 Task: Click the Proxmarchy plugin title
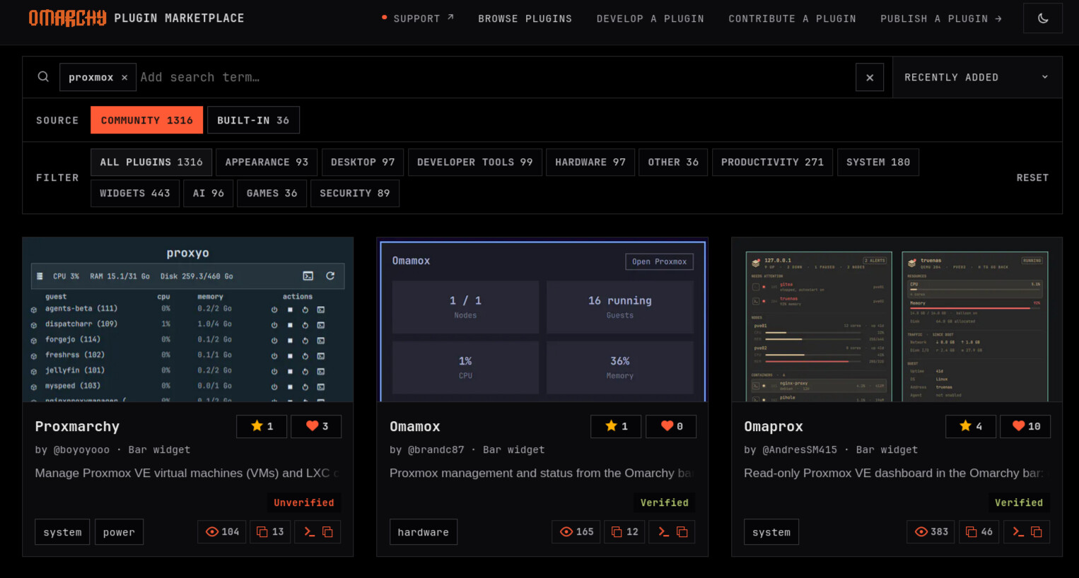[x=77, y=427]
